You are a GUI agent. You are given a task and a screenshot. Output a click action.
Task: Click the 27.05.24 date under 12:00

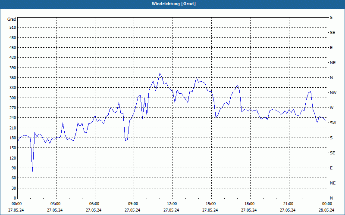coord(171,210)
